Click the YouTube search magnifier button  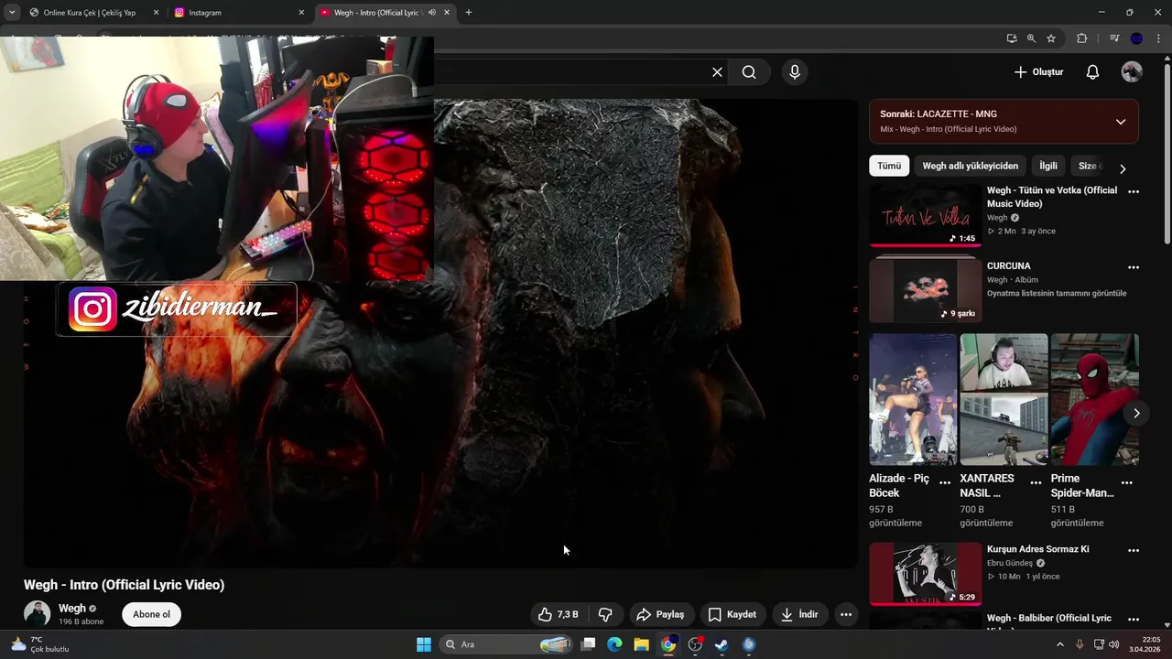coord(749,72)
